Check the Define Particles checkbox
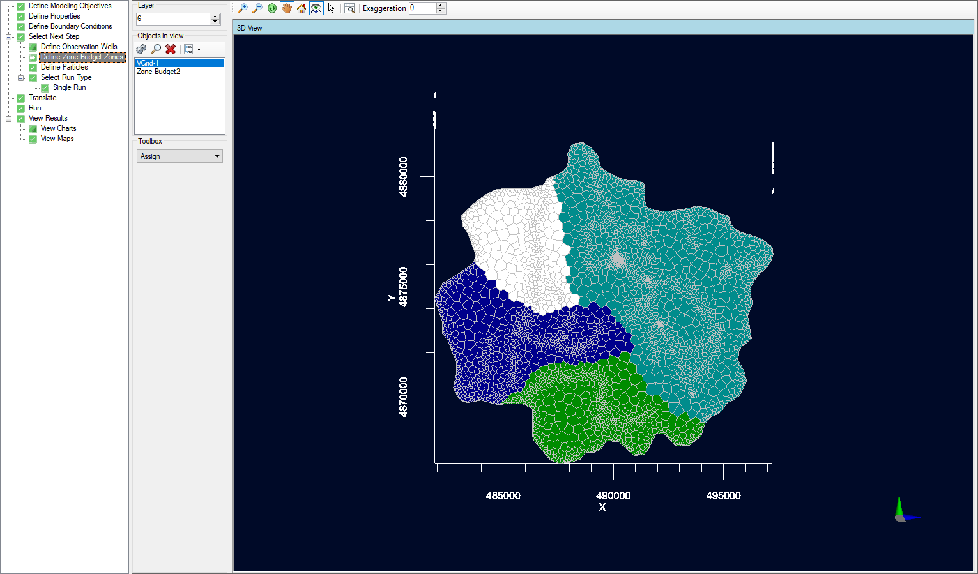 point(32,67)
